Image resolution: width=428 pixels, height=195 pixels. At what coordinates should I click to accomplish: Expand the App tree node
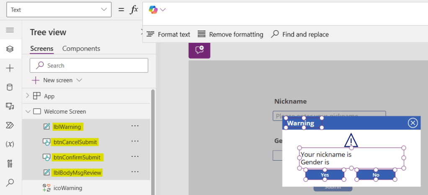point(28,96)
